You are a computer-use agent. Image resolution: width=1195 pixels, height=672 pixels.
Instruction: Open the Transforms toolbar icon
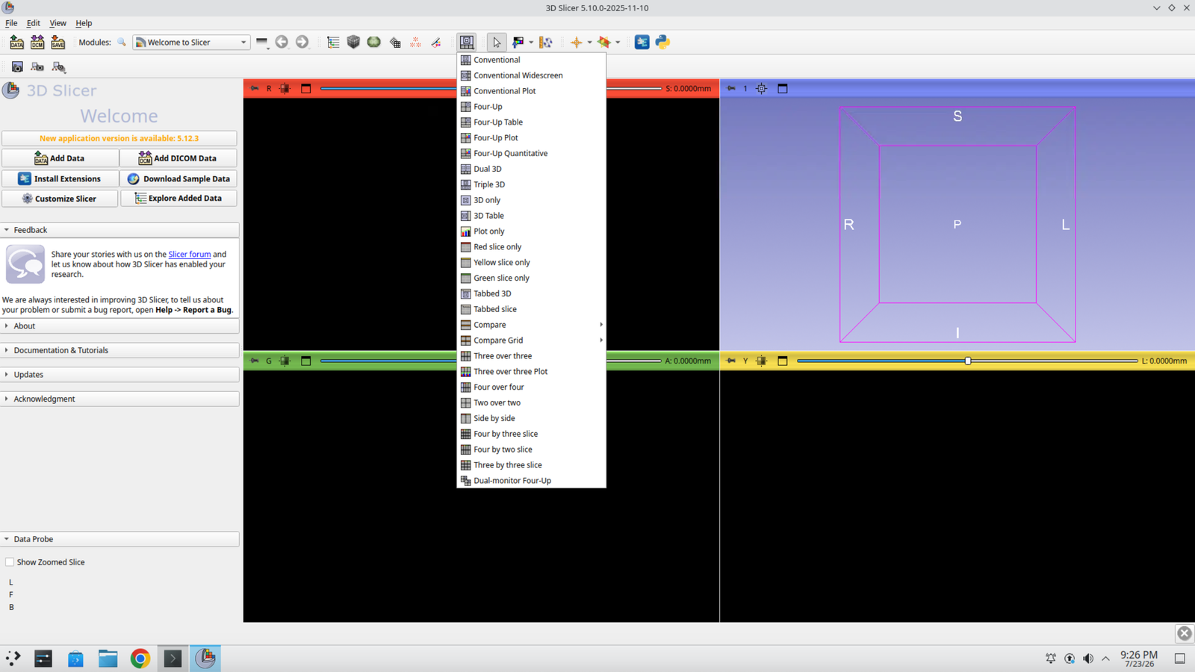[395, 43]
